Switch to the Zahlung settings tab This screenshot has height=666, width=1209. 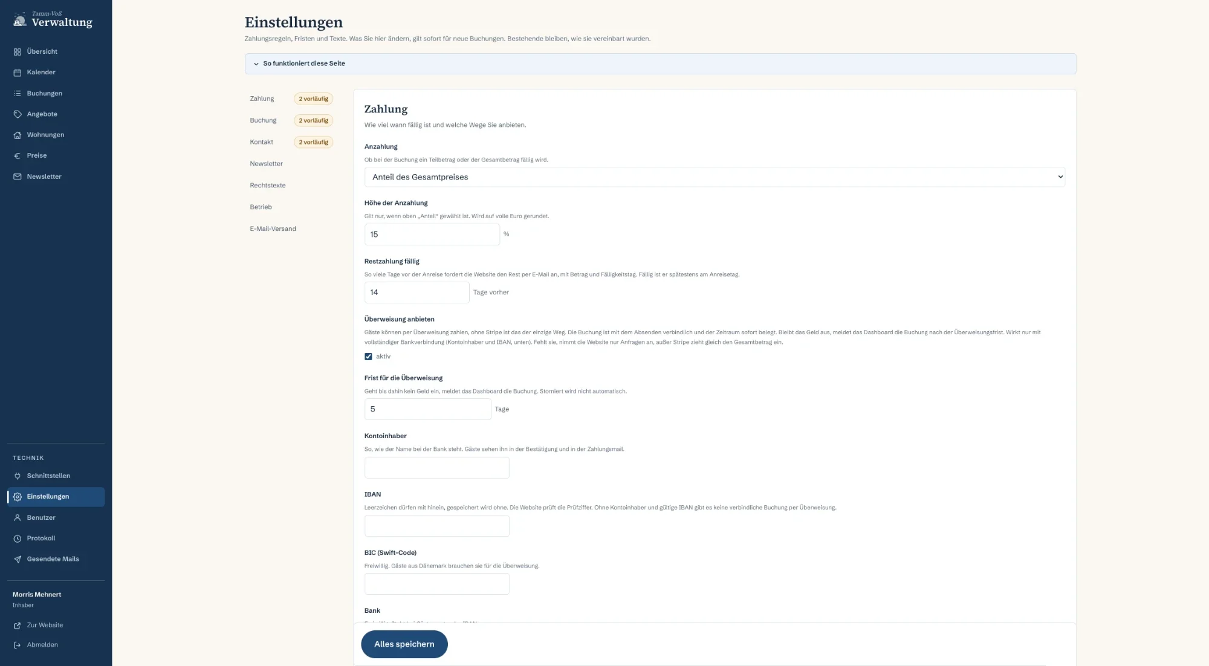pyautogui.click(x=262, y=99)
